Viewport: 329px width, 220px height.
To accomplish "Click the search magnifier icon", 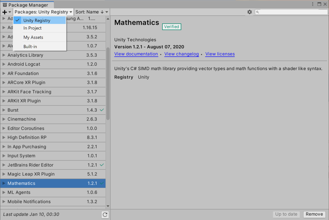I will click(258, 12).
